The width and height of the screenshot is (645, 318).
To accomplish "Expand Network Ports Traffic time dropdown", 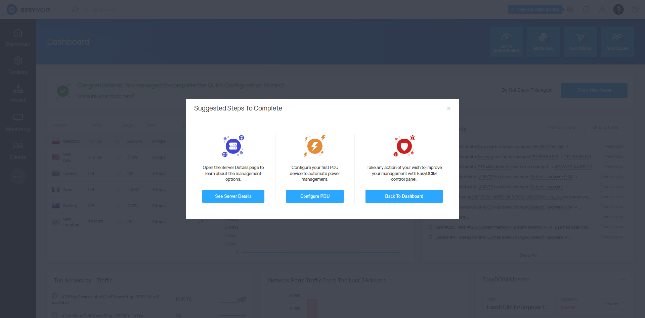I will 390,280.
